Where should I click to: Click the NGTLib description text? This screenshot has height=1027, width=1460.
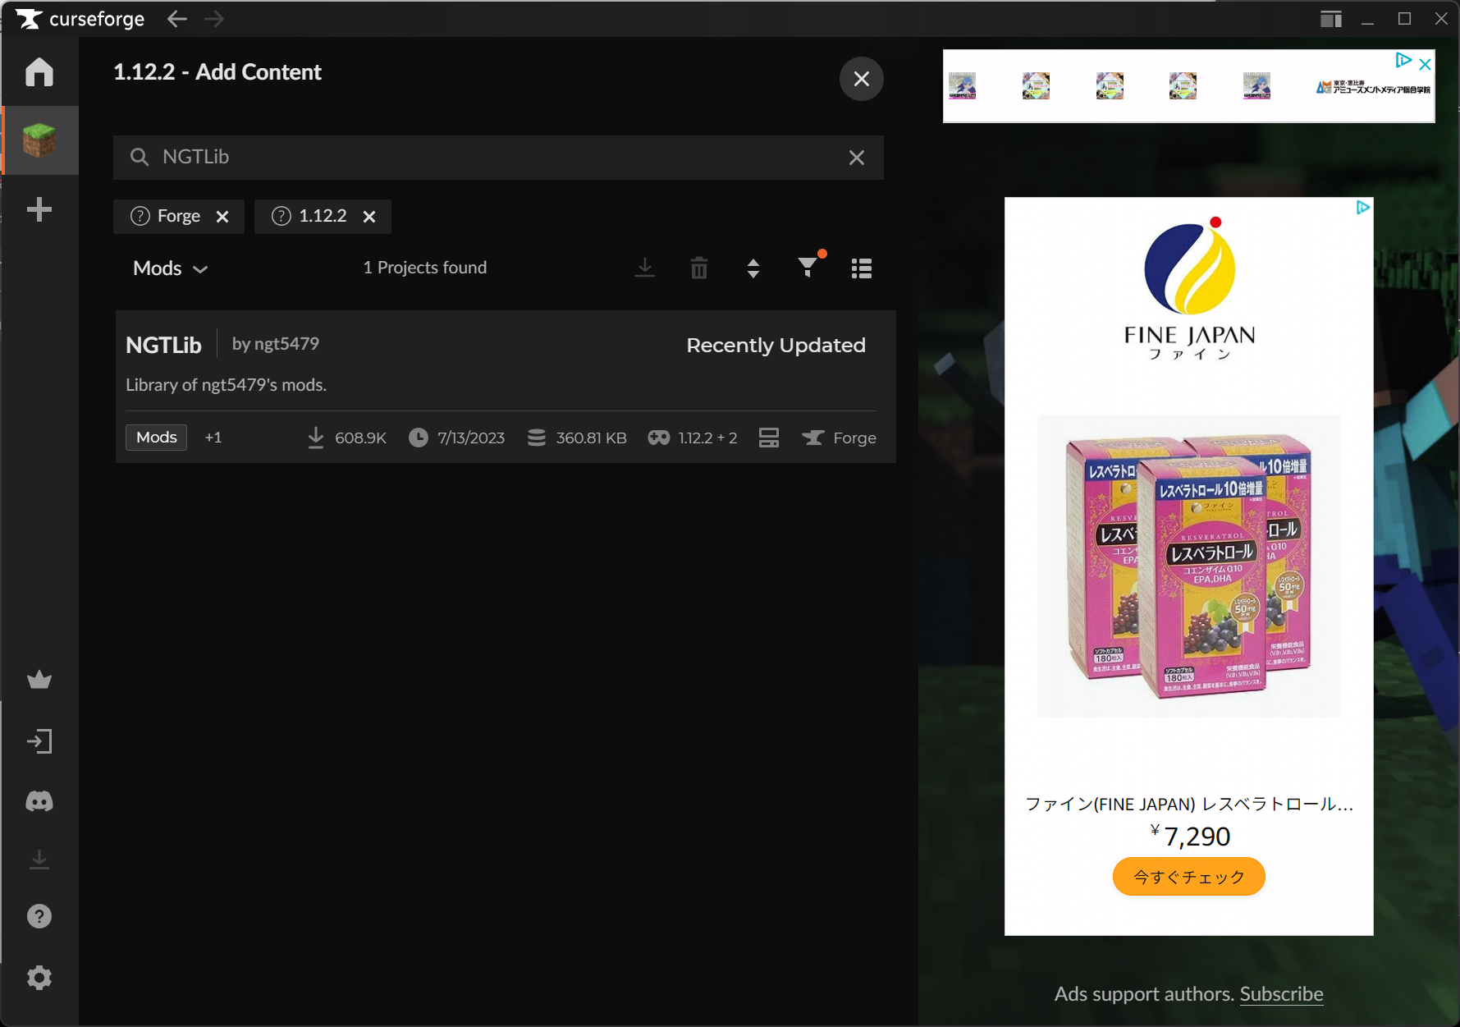click(x=227, y=385)
